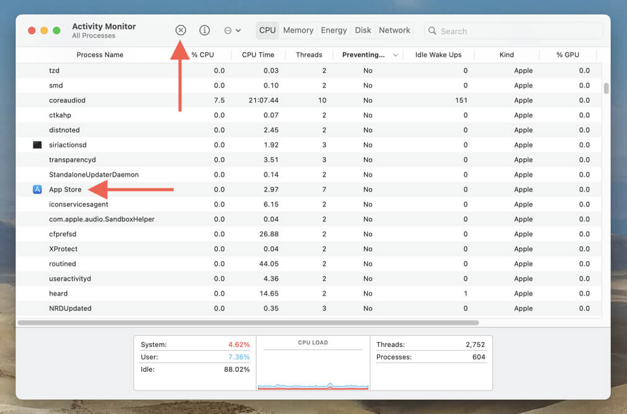This screenshot has height=414, width=627.
Task: Select the routined process row
Action: 309,264
